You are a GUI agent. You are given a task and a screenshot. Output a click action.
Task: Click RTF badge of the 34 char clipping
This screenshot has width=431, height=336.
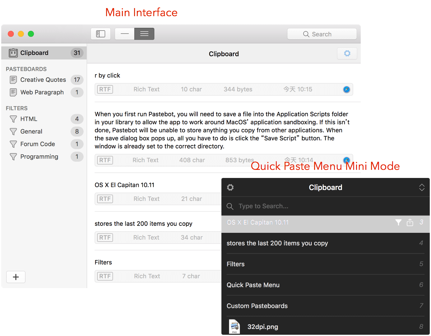(105, 237)
